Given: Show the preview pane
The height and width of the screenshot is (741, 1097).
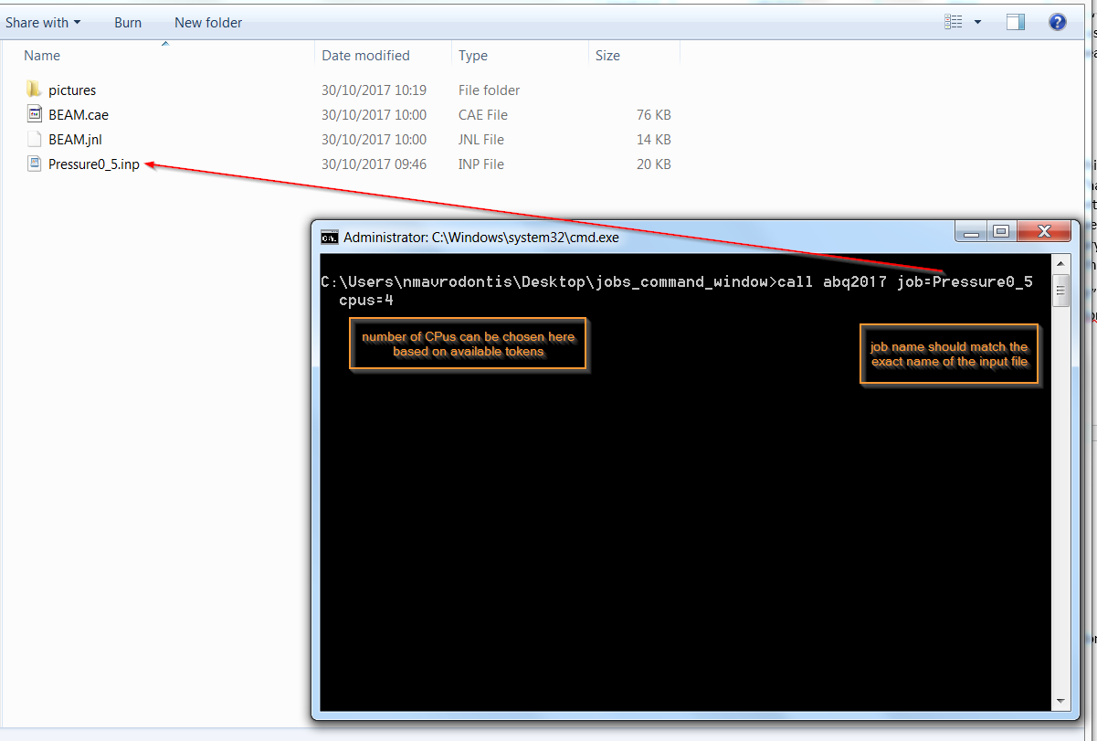Looking at the screenshot, I should pos(1015,22).
